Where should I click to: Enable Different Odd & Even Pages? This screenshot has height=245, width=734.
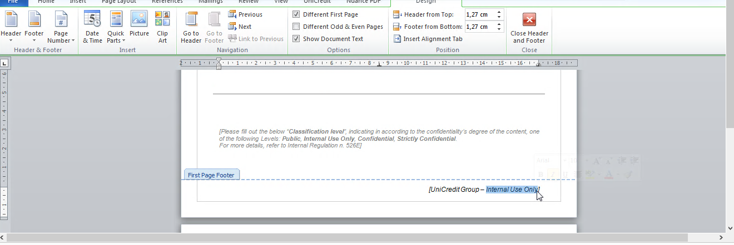tap(296, 27)
